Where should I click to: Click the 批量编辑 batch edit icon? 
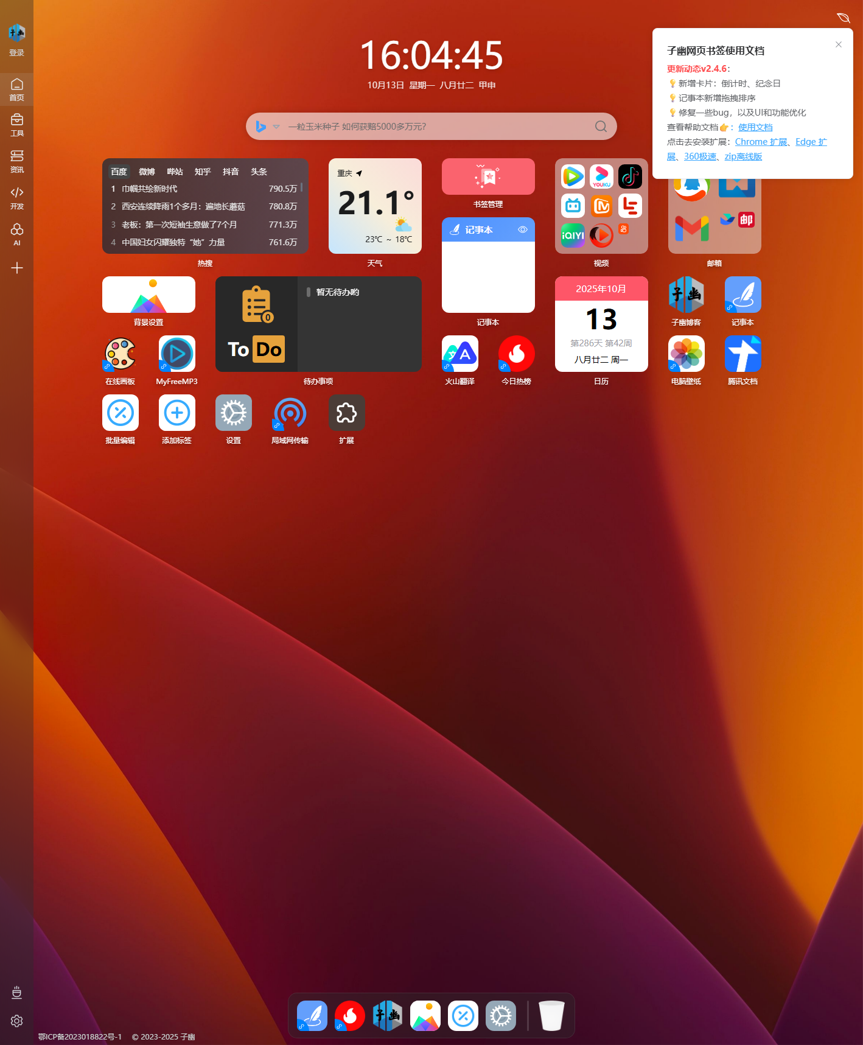[120, 413]
